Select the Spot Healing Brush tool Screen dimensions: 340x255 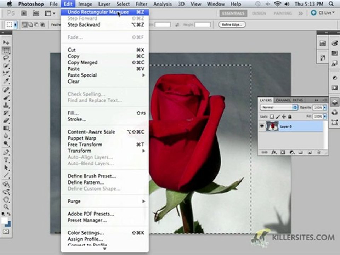6,90
